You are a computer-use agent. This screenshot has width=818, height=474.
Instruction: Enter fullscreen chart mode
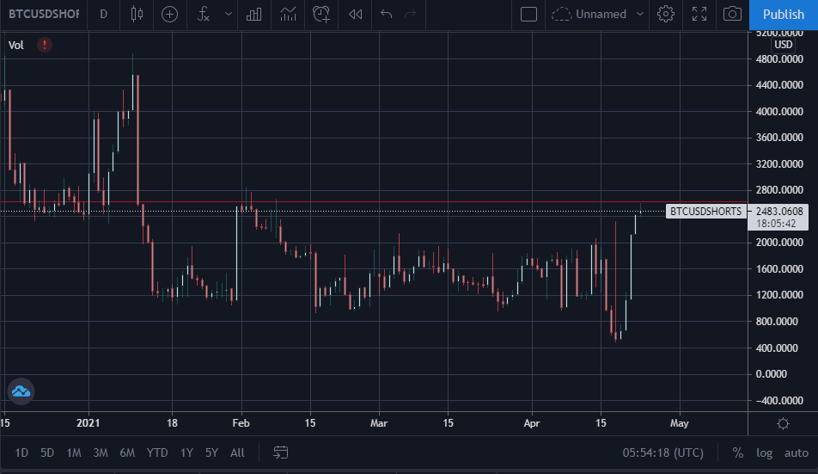[699, 14]
